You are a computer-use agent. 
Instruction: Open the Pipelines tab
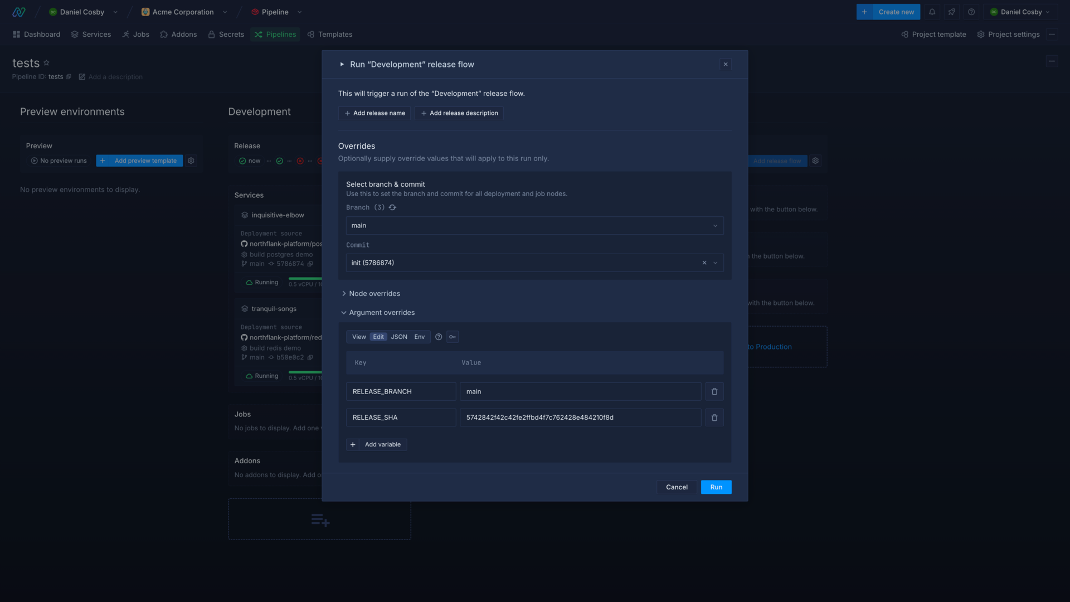pyautogui.click(x=275, y=35)
